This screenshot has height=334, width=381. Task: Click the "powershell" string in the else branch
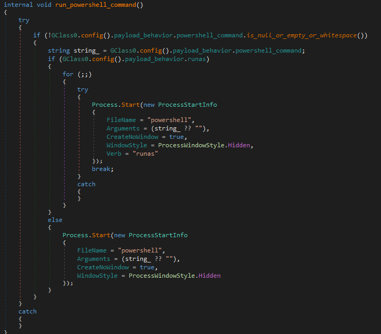(140, 250)
